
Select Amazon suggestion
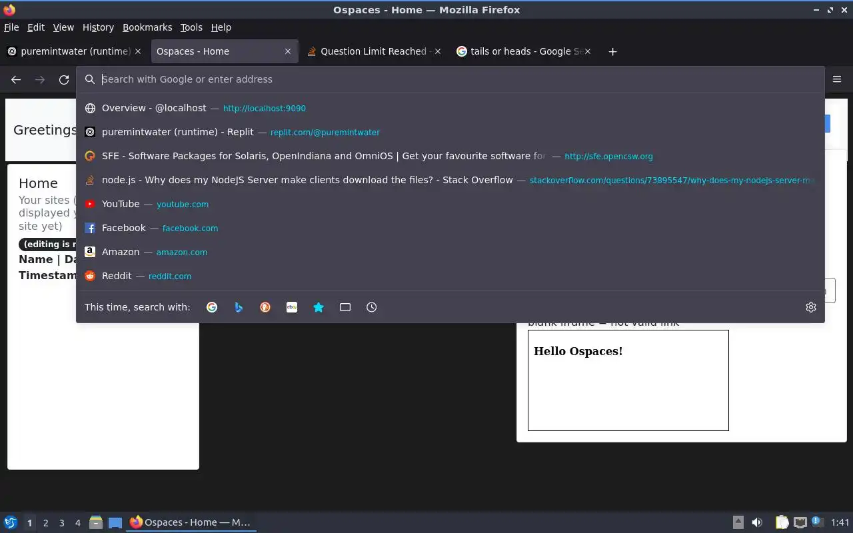(x=450, y=252)
